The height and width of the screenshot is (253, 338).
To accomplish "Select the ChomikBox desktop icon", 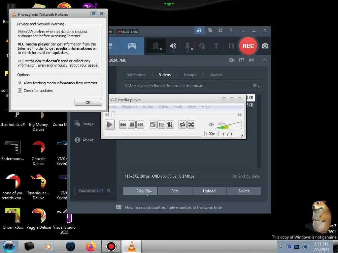I will pos(13,218).
